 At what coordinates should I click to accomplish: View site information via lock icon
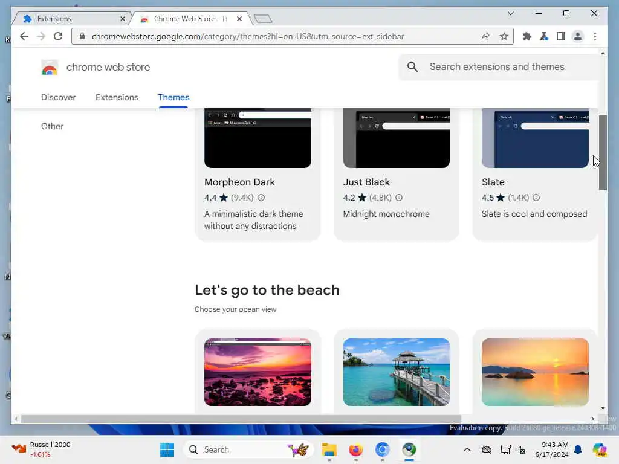point(82,36)
